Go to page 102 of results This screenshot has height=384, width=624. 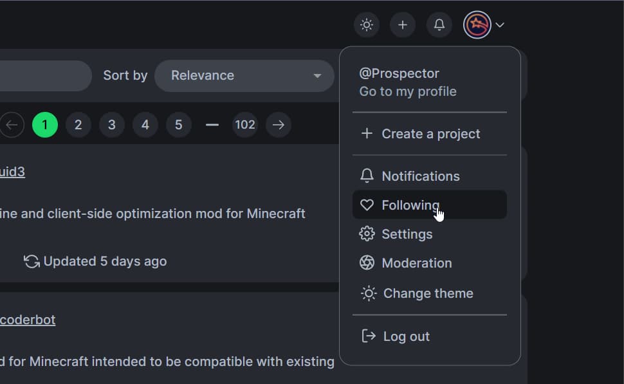click(245, 124)
